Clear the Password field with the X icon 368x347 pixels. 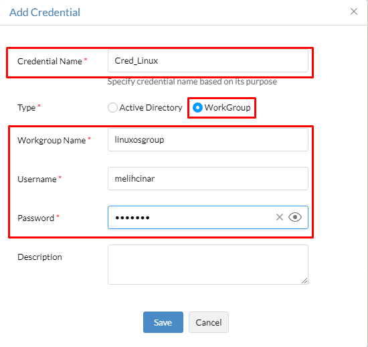[x=280, y=217]
